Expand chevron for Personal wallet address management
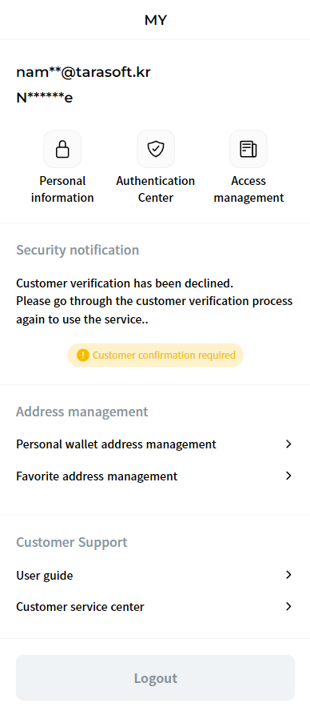310x707 pixels. pyautogui.click(x=289, y=444)
